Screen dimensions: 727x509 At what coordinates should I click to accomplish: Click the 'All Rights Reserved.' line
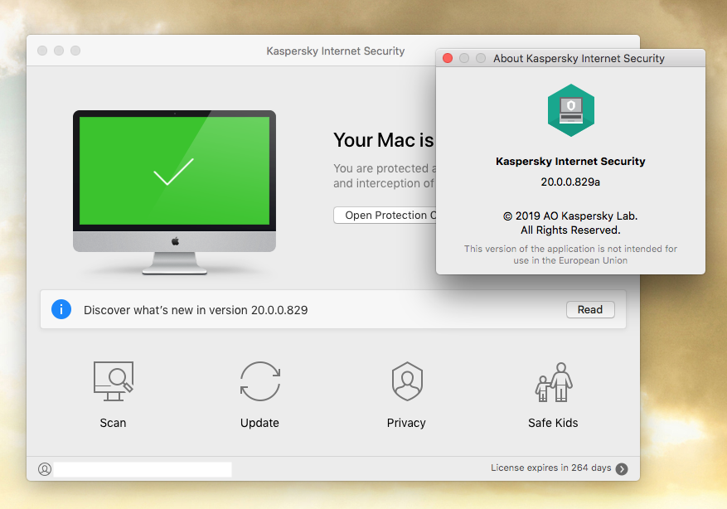click(570, 230)
